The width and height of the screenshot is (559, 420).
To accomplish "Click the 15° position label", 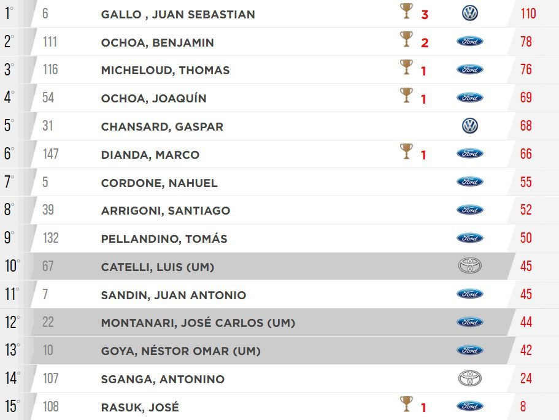I will pos(12,406).
